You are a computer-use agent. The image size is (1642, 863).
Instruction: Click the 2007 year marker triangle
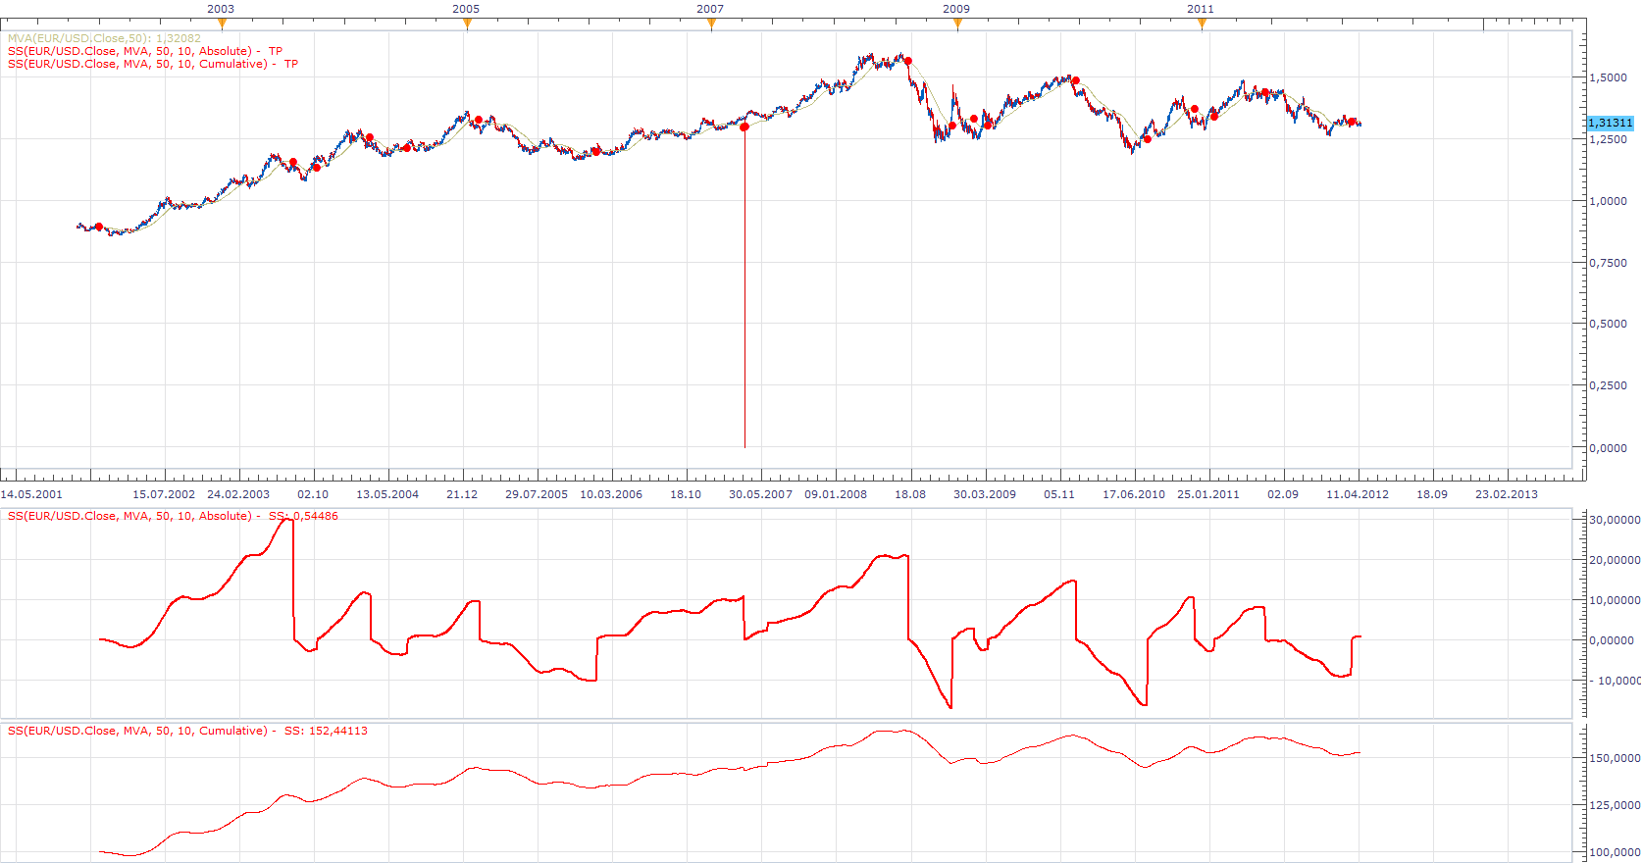(x=711, y=25)
